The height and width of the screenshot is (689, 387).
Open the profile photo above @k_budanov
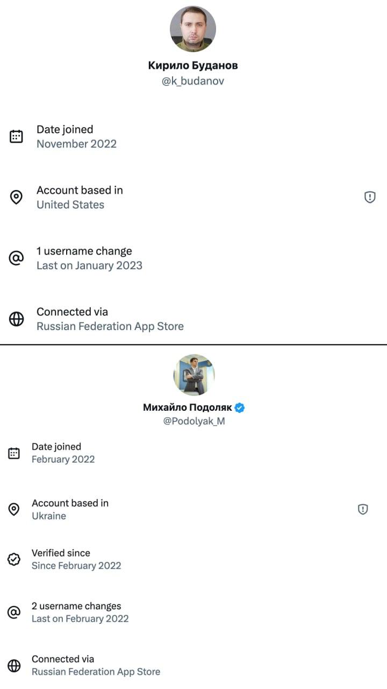(193, 29)
